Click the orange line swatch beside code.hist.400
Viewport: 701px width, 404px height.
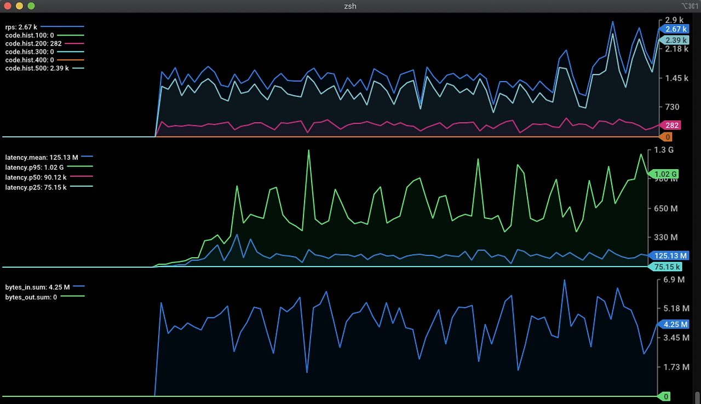click(x=70, y=60)
